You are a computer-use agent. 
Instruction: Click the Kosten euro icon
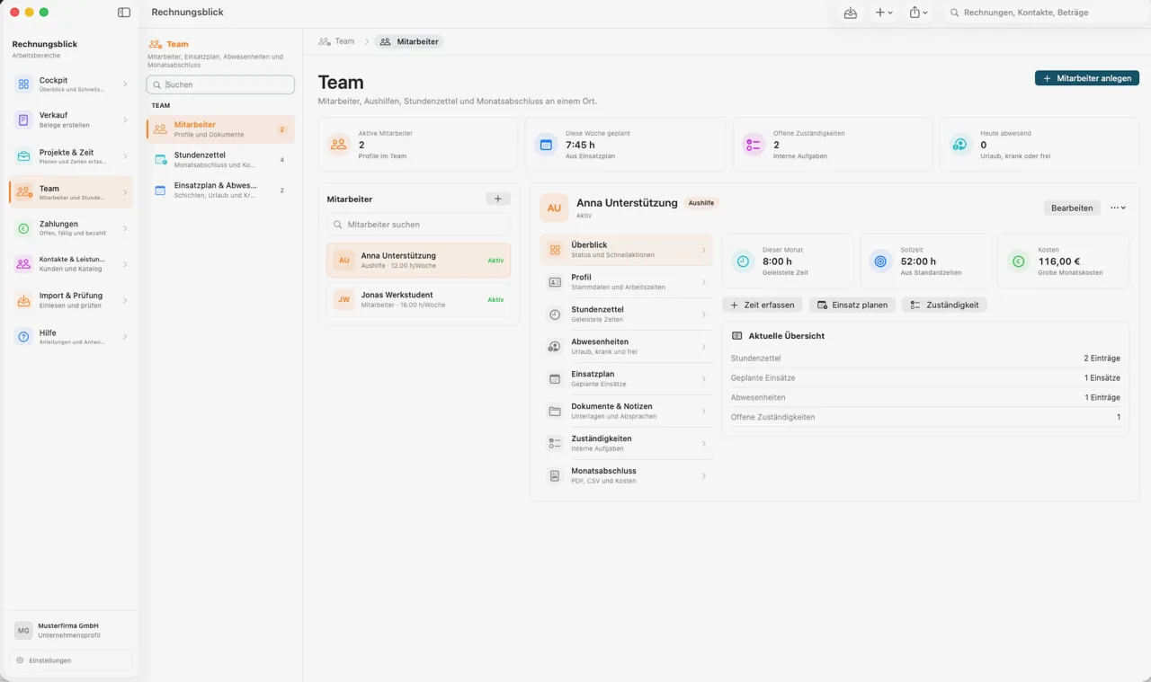click(x=1019, y=261)
